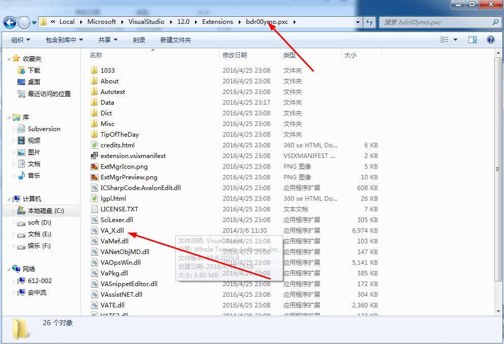Image resolution: width=504 pixels, height=344 pixels.
Task: Open the recent pages dropdown arrow
Action: pyautogui.click(x=34, y=22)
